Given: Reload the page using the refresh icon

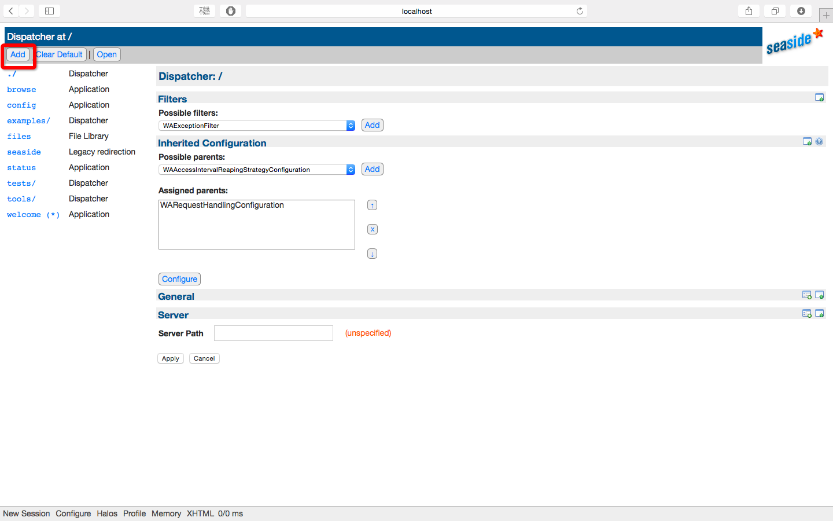Looking at the screenshot, I should (580, 11).
